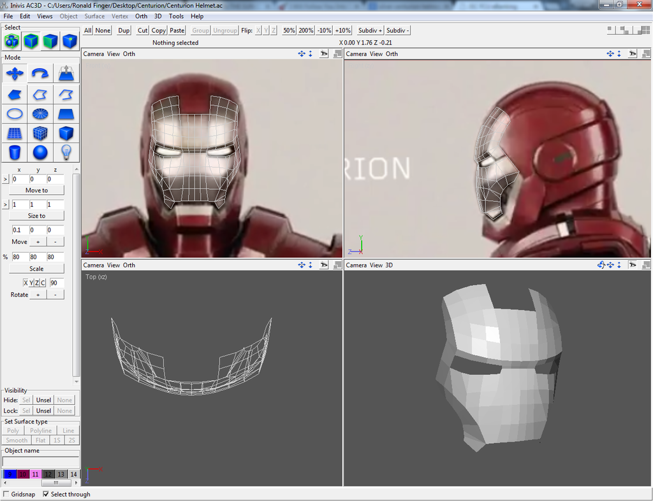Open the File menu
The height and width of the screenshot is (501, 653).
(x=8, y=16)
